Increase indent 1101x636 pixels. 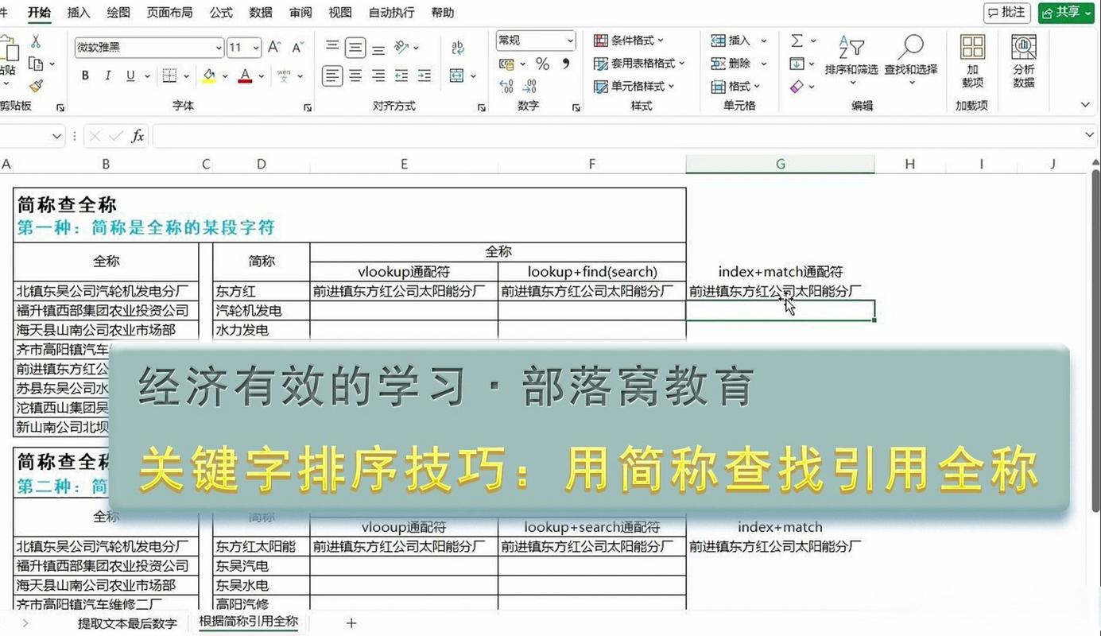click(x=425, y=76)
